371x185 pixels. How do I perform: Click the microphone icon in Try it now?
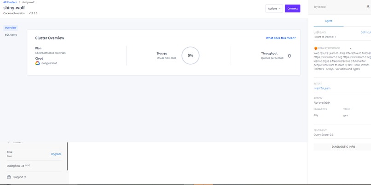click(x=368, y=7)
